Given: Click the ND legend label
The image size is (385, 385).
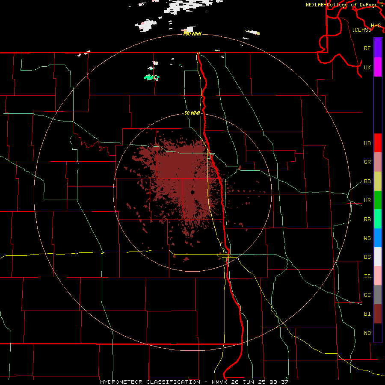Looking at the screenshot, I should (x=367, y=333).
